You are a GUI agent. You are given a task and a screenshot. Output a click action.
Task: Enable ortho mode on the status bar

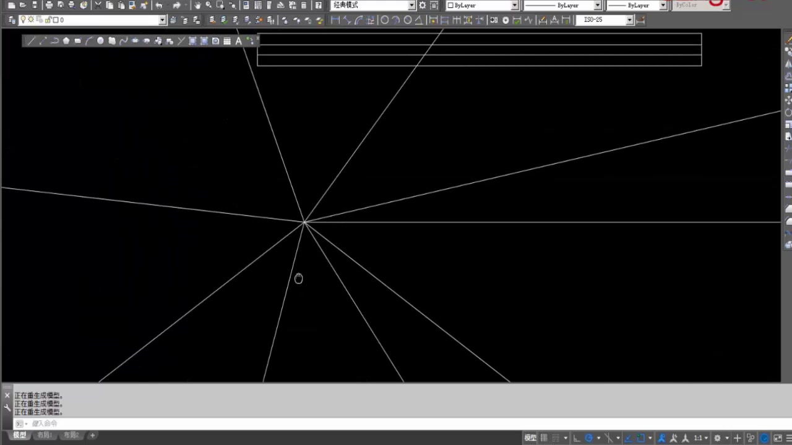coord(576,437)
